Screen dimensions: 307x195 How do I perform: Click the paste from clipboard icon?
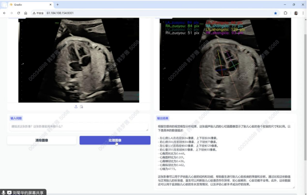point(82,107)
